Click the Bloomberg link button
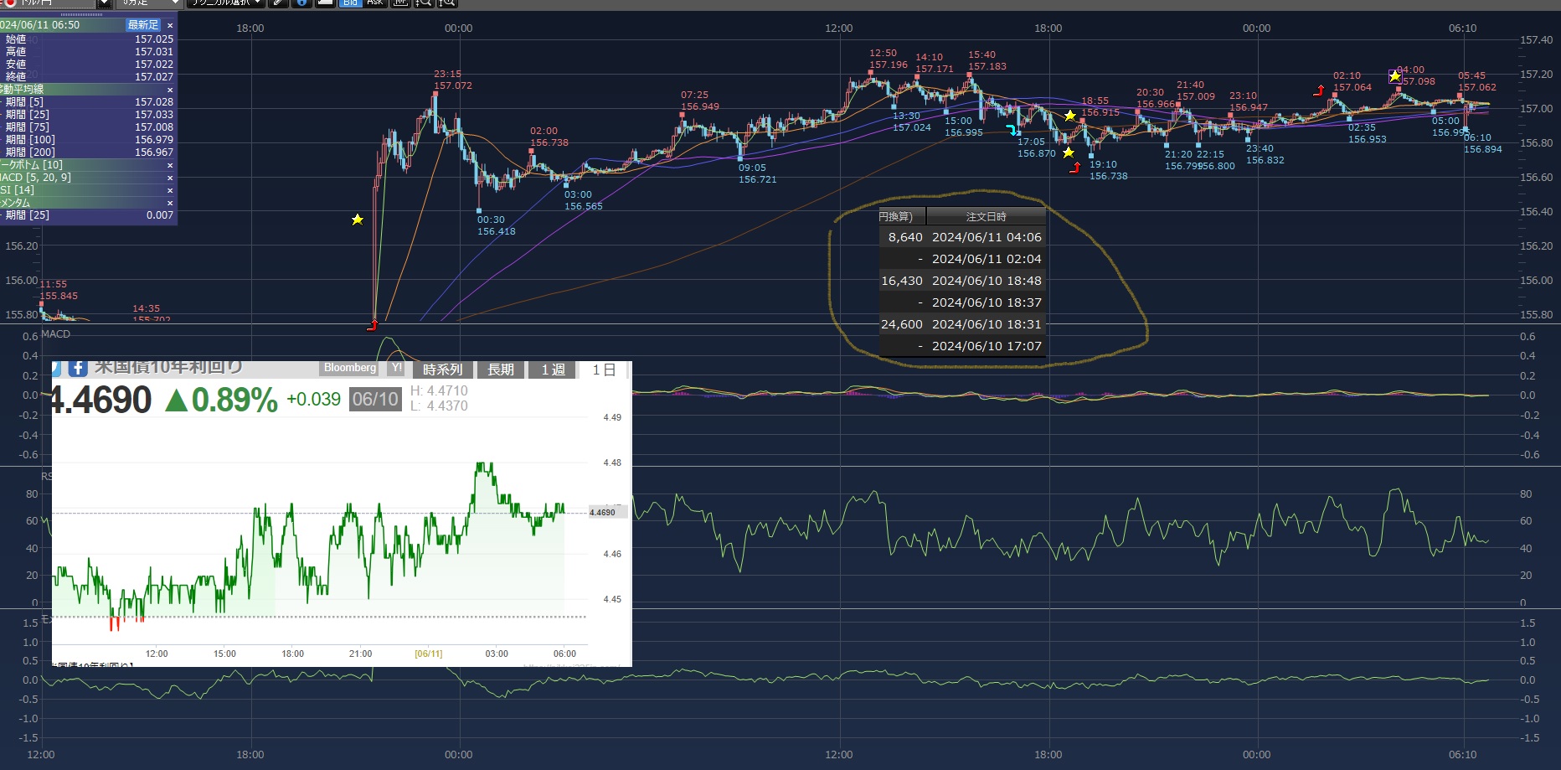This screenshot has height=770, width=1561. [350, 369]
